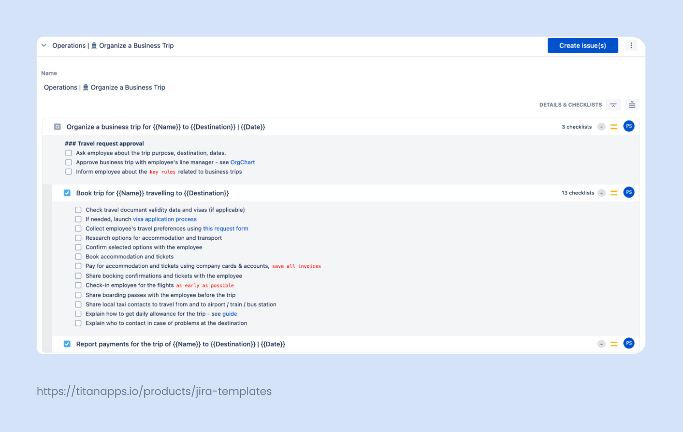Open the three-dot overflow menu near Create issue(s)

point(631,45)
